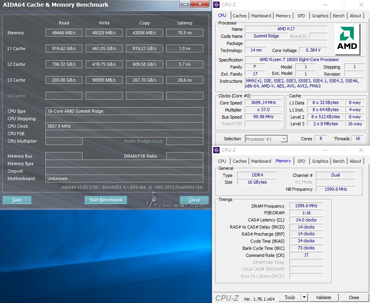This screenshot has height=303, width=370.
Task: Close the AIDA64 window with its red X
Action: point(200,4)
